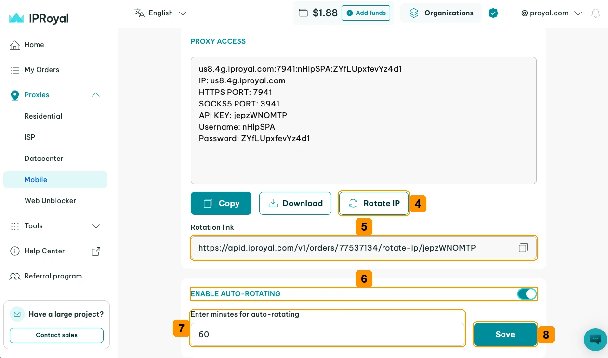Click the Referral program people icon
Image resolution: width=608 pixels, height=358 pixels.
coord(15,276)
